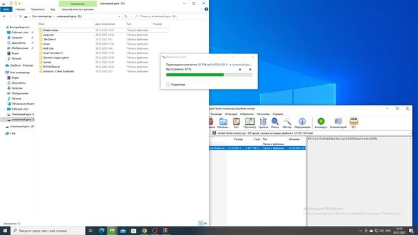This screenshot has width=418, height=235.
Task: Open Windows Start menu
Action: [5, 230]
